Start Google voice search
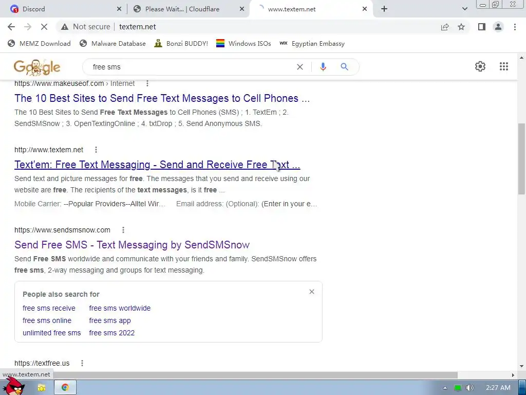This screenshot has width=526, height=395. coord(323,67)
